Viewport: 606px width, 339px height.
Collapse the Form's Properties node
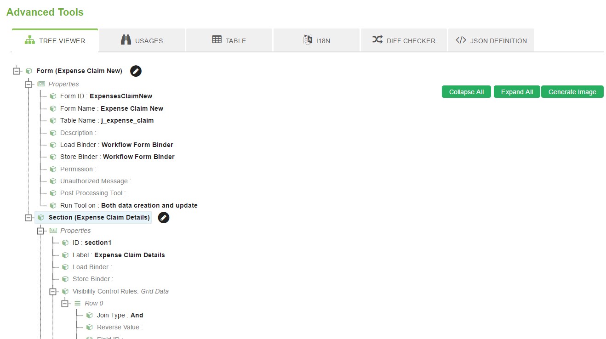[29, 85]
